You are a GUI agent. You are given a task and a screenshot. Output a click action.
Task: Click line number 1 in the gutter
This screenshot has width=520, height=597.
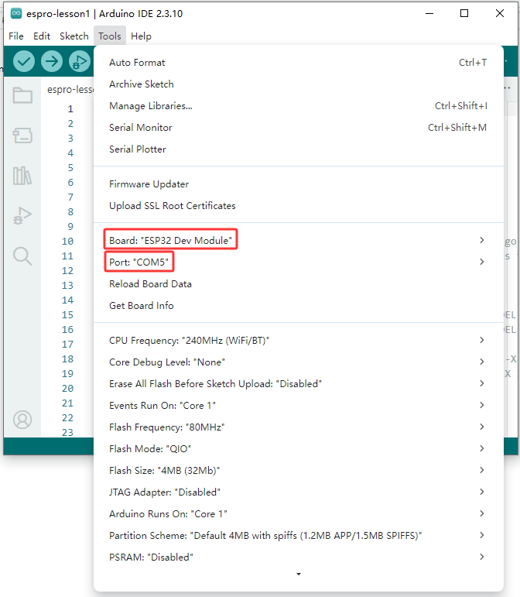point(70,109)
